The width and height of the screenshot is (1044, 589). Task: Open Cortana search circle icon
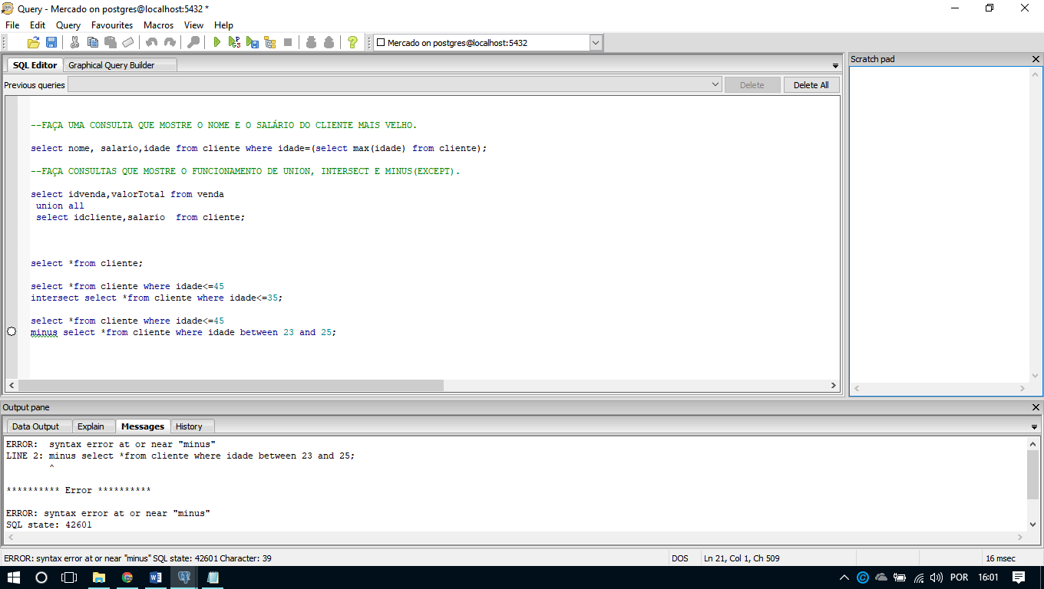[41, 577]
